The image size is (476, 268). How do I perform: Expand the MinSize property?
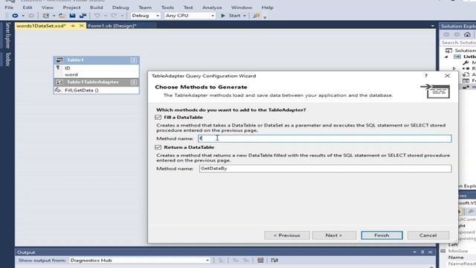coord(443,251)
